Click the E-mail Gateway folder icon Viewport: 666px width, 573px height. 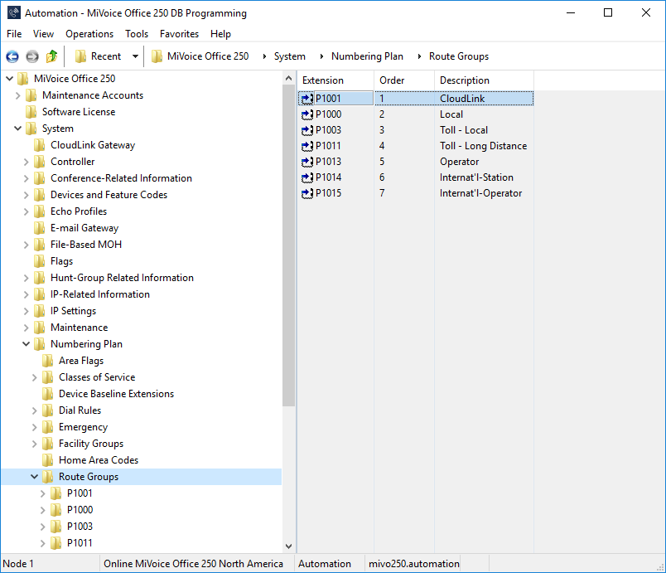39,228
